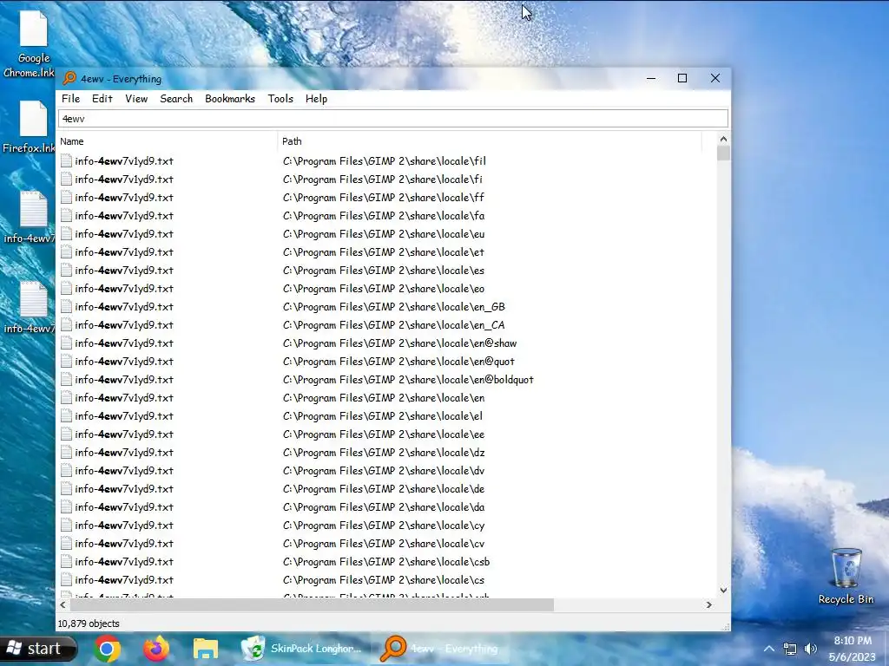
Task: Open the Help menu
Action: pos(316,99)
